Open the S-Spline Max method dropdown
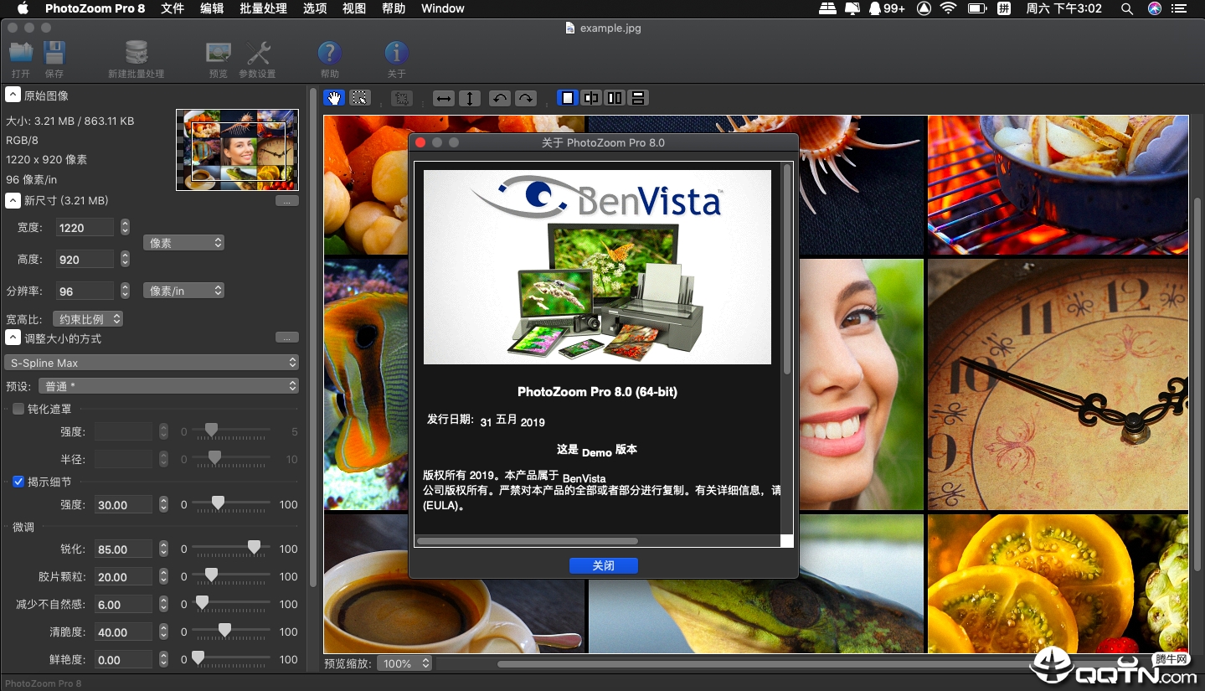1205x691 pixels. coord(152,363)
